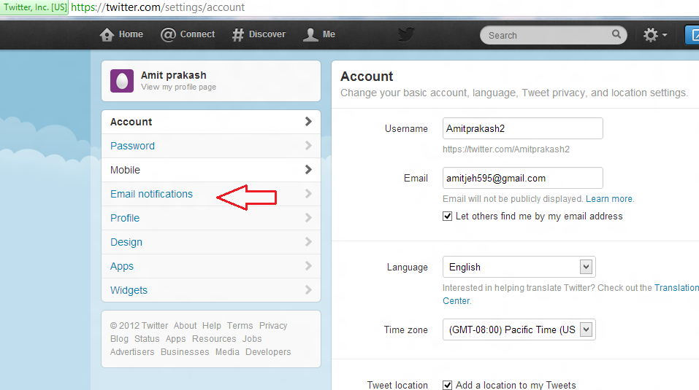Open Design settings
This screenshot has width=699, height=390.
(211, 242)
